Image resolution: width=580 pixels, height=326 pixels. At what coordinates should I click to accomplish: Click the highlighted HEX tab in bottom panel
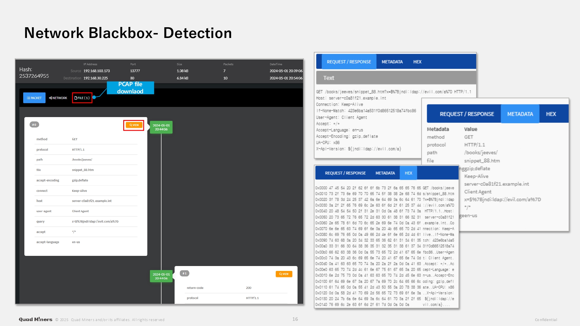pos(408,173)
